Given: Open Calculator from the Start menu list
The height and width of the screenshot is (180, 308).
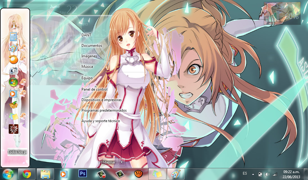Looking at the screenshot, I should [x=13, y=37].
